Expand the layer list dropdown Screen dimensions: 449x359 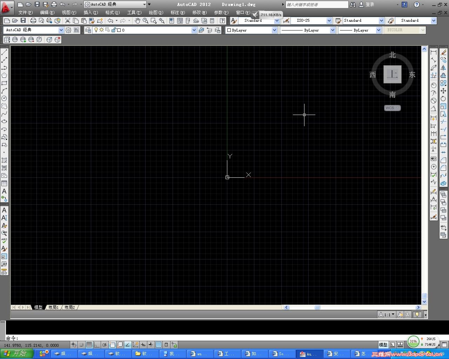(x=194, y=30)
